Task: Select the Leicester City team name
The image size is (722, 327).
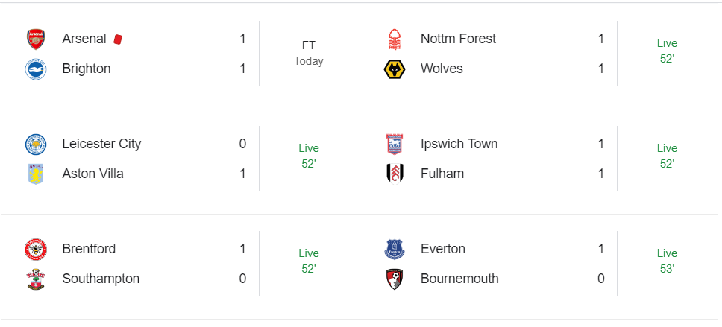Action: pyautogui.click(x=101, y=144)
